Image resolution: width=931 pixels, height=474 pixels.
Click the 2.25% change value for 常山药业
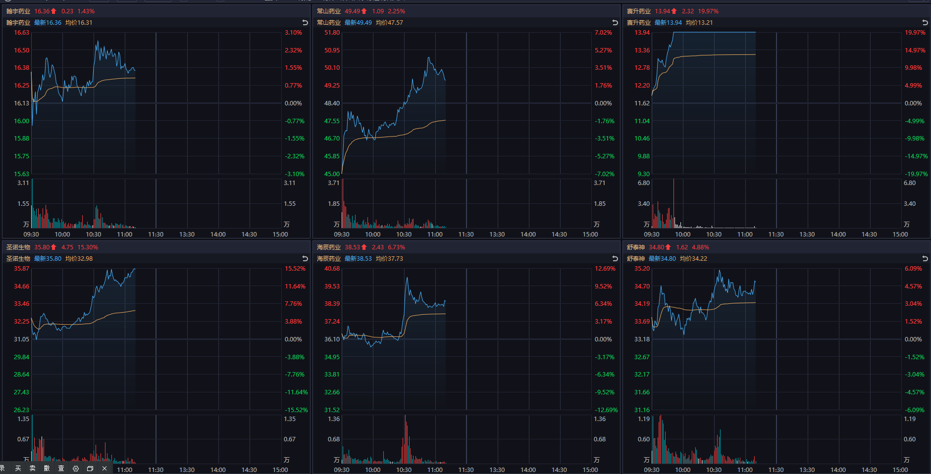pyautogui.click(x=396, y=11)
